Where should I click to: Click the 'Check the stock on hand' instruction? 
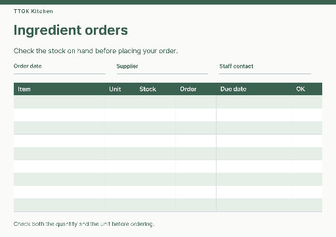coord(96,51)
